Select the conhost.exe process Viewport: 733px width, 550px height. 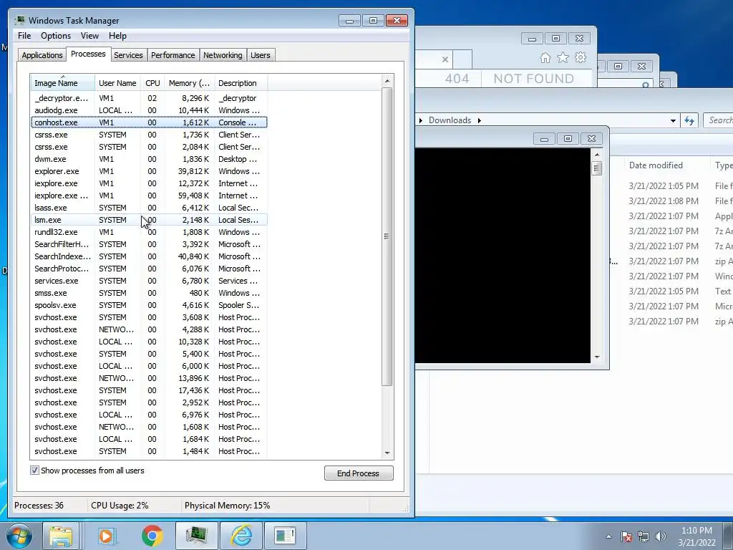(x=149, y=122)
